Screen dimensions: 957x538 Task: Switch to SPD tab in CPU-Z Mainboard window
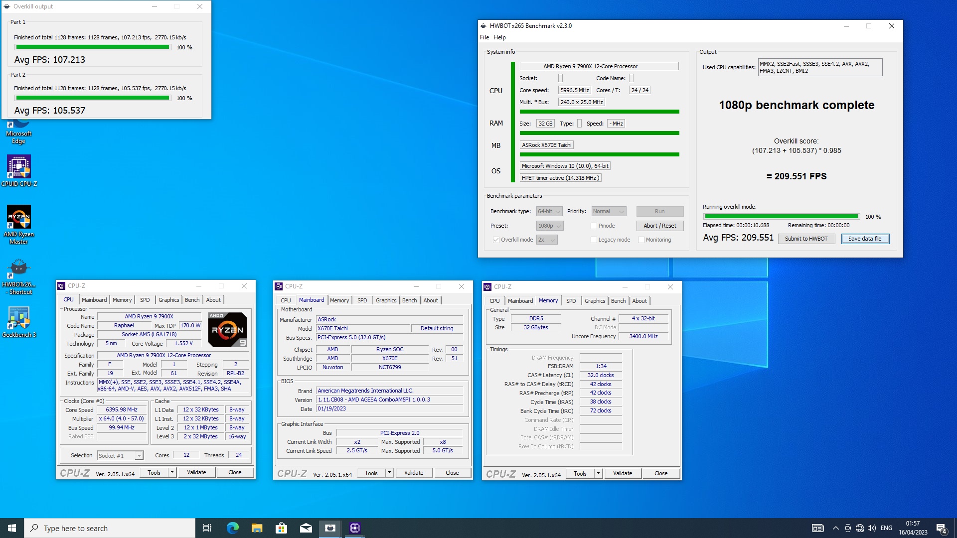pyautogui.click(x=362, y=300)
